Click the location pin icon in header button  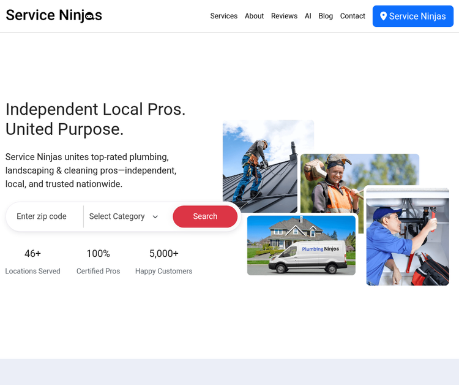[383, 16]
